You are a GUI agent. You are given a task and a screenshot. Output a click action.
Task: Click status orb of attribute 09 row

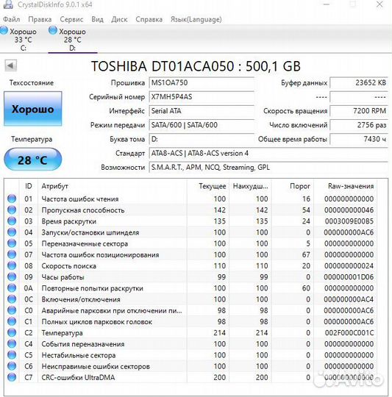click(12, 276)
